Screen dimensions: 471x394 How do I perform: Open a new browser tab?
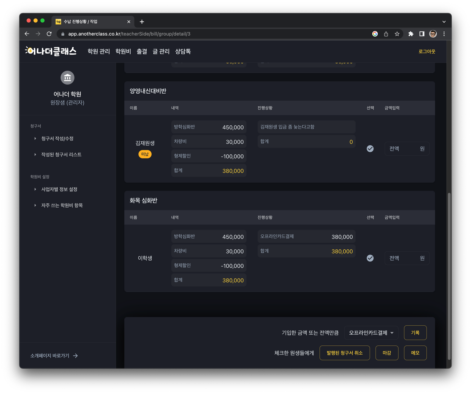[142, 22]
